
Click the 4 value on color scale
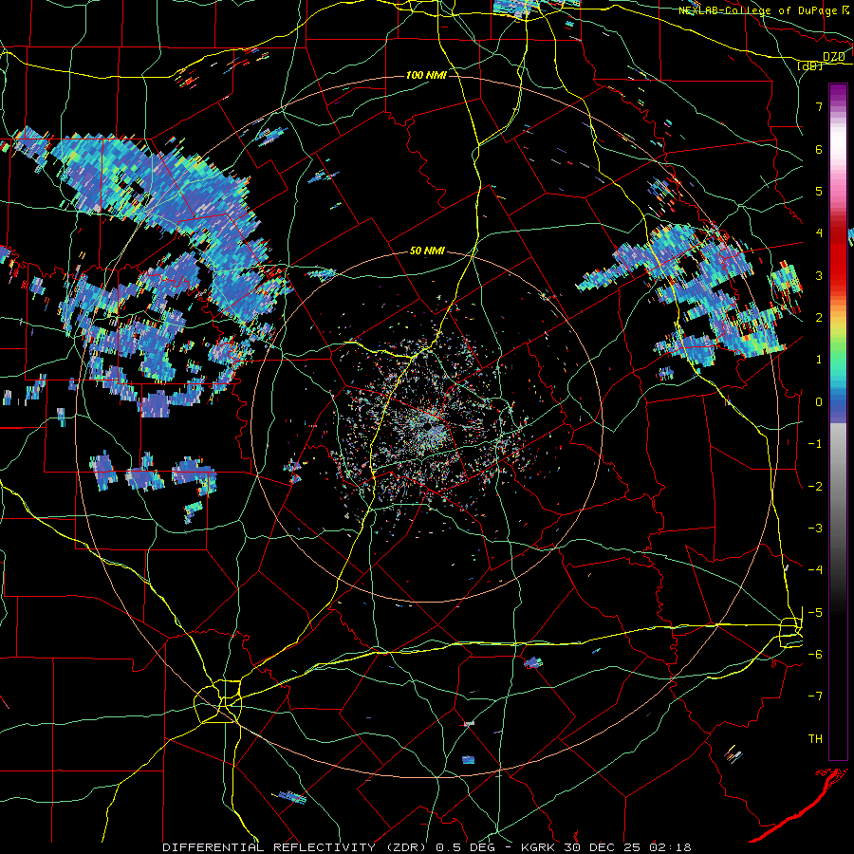[x=819, y=233]
